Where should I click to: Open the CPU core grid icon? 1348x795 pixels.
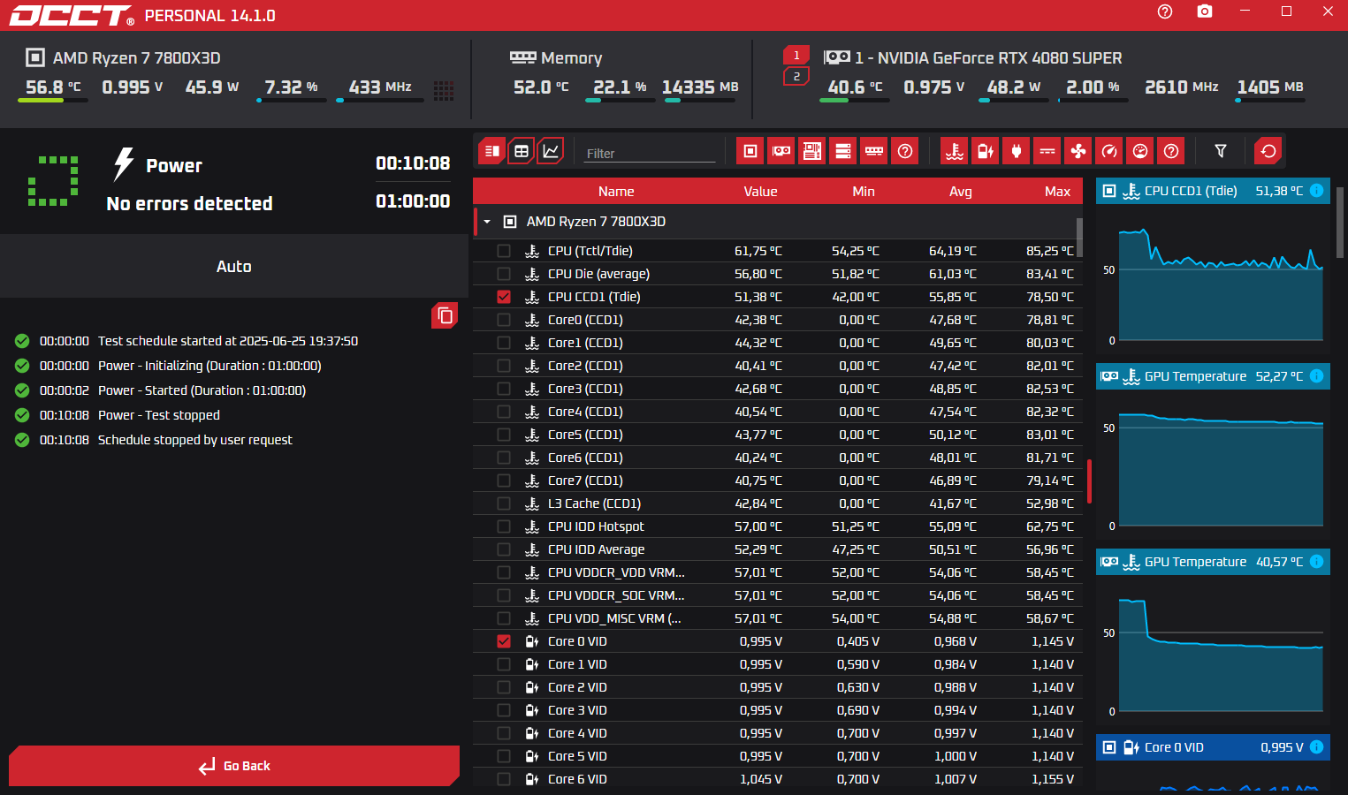[x=444, y=90]
